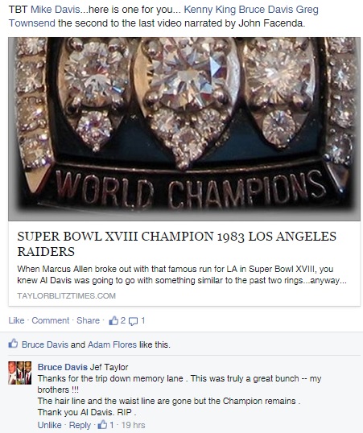Click the thumbs-up icon beside Bruce Davis likes
Viewport: 363px width, 433px height.
click(13, 344)
